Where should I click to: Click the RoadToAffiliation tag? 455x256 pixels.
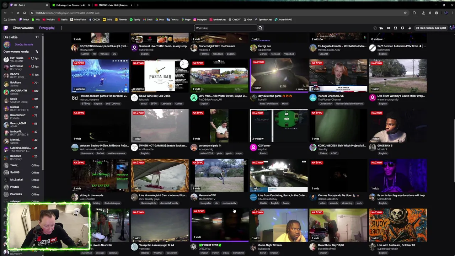coord(268,103)
